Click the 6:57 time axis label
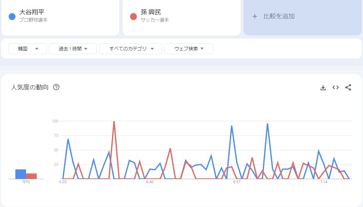The width and height of the screenshot is (363, 207). [237, 182]
